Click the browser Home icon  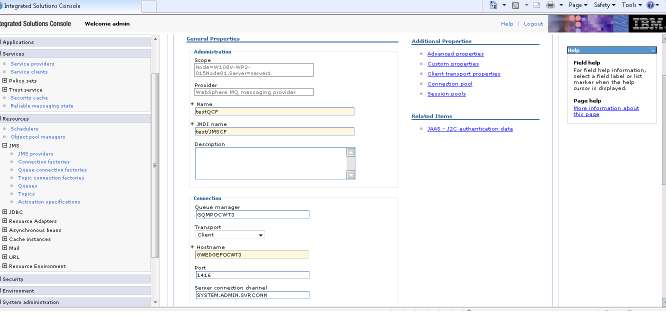click(493, 5)
